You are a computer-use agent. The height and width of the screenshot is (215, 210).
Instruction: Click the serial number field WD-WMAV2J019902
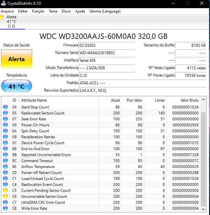click(107, 53)
